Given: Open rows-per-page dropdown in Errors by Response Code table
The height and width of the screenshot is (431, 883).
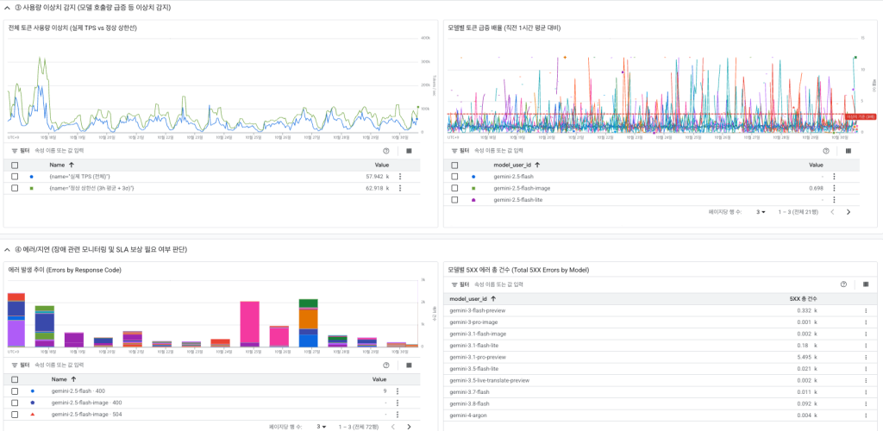Looking at the screenshot, I should coord(321,427).
